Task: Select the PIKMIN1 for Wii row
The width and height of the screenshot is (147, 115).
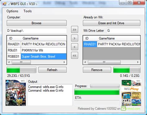Action: (x=44, y=50)
